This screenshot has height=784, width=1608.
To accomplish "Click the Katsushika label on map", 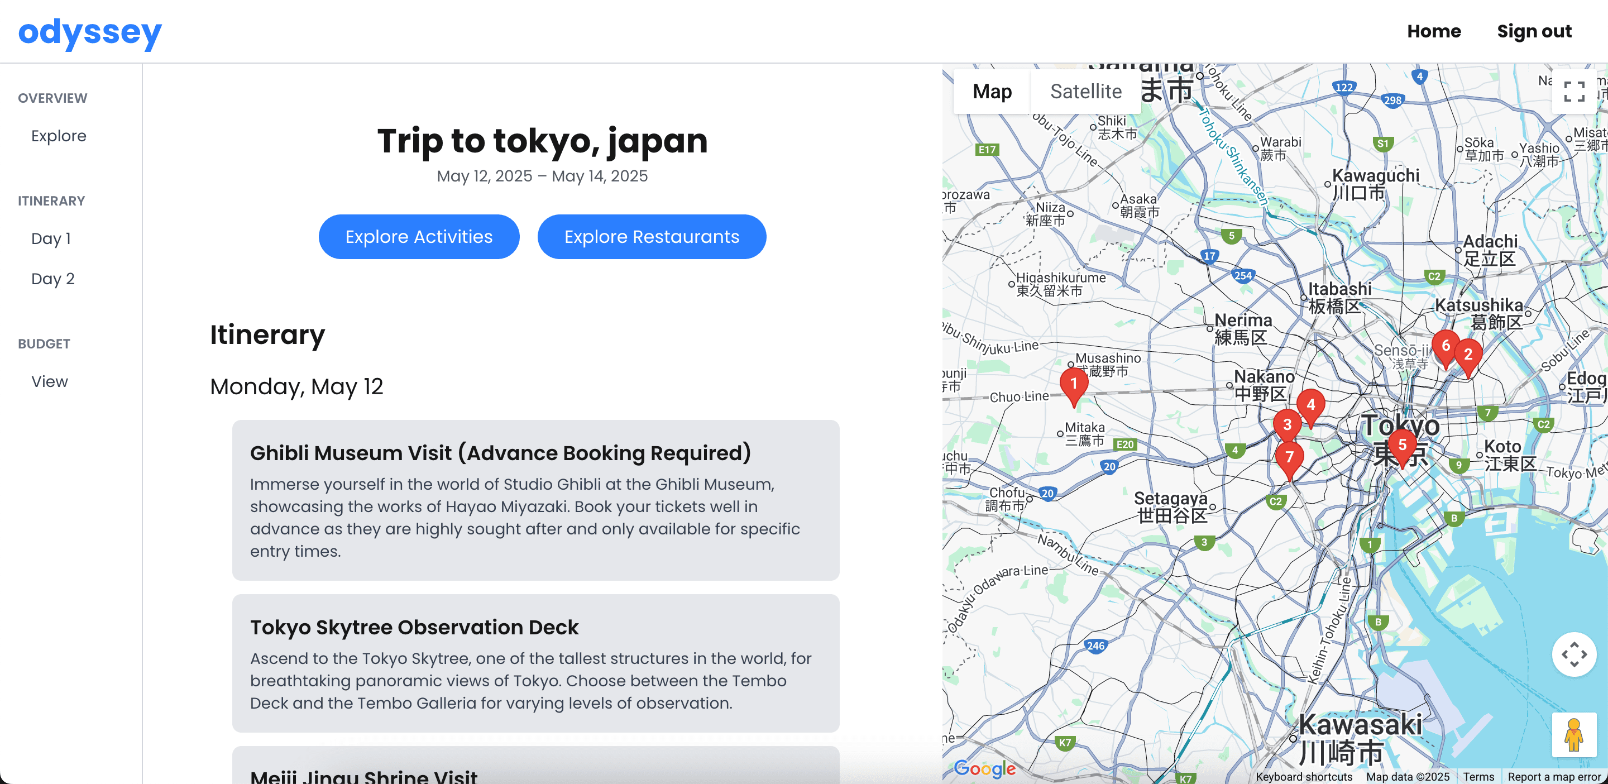I will coord(1479,313).
